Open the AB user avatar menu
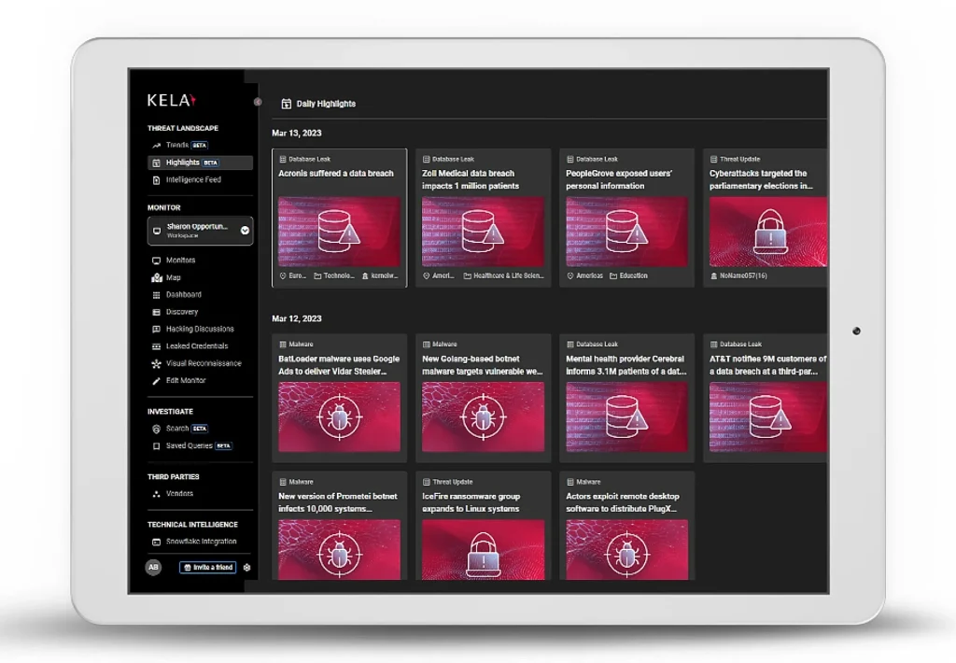 153,568
